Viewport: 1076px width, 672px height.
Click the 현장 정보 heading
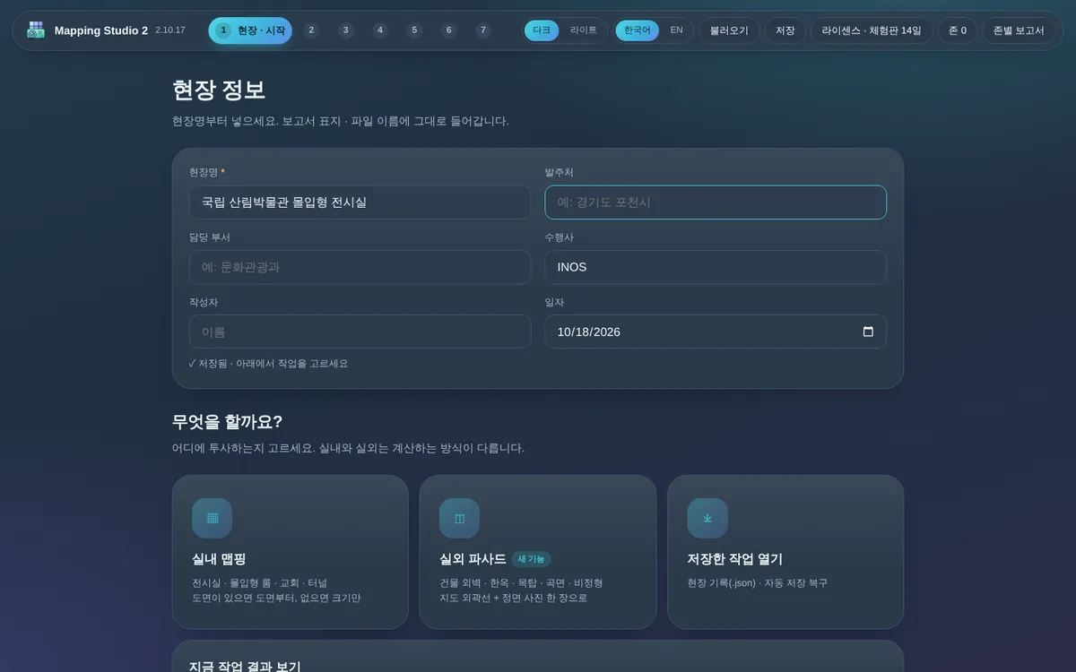coord(219,90)
